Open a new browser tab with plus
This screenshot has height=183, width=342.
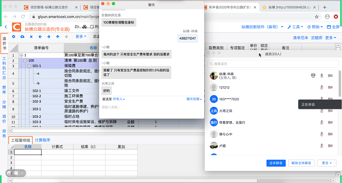pos(324,7)
